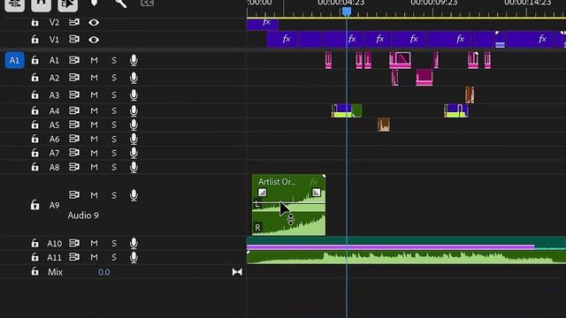
Task: Hide track V2 output with eye icon
Action: [x=94, y=22]
